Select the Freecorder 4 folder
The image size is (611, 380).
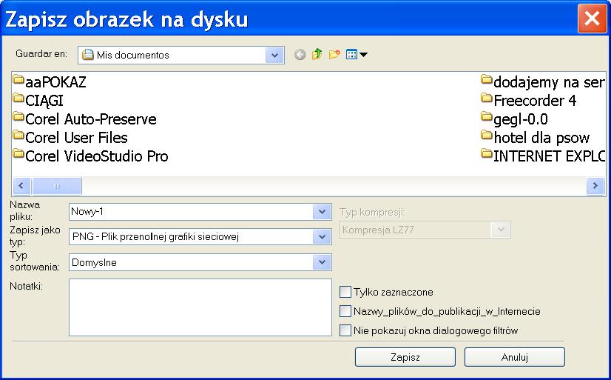(x=534, y=101)
